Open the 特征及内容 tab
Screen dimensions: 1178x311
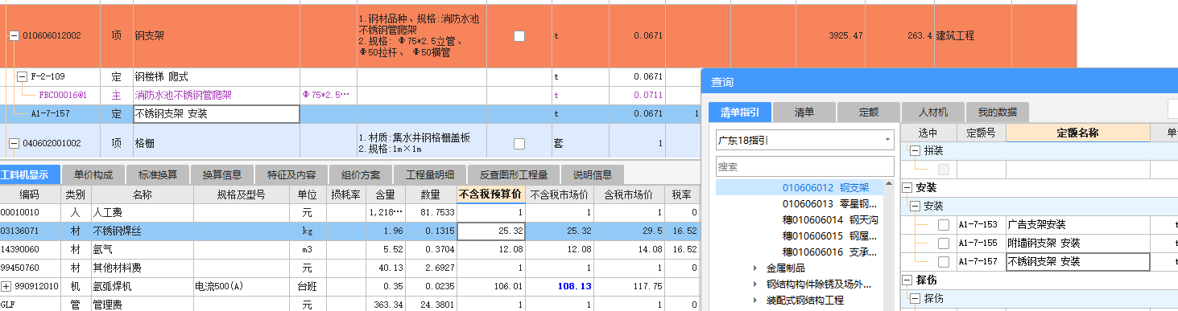pos(291,174)
